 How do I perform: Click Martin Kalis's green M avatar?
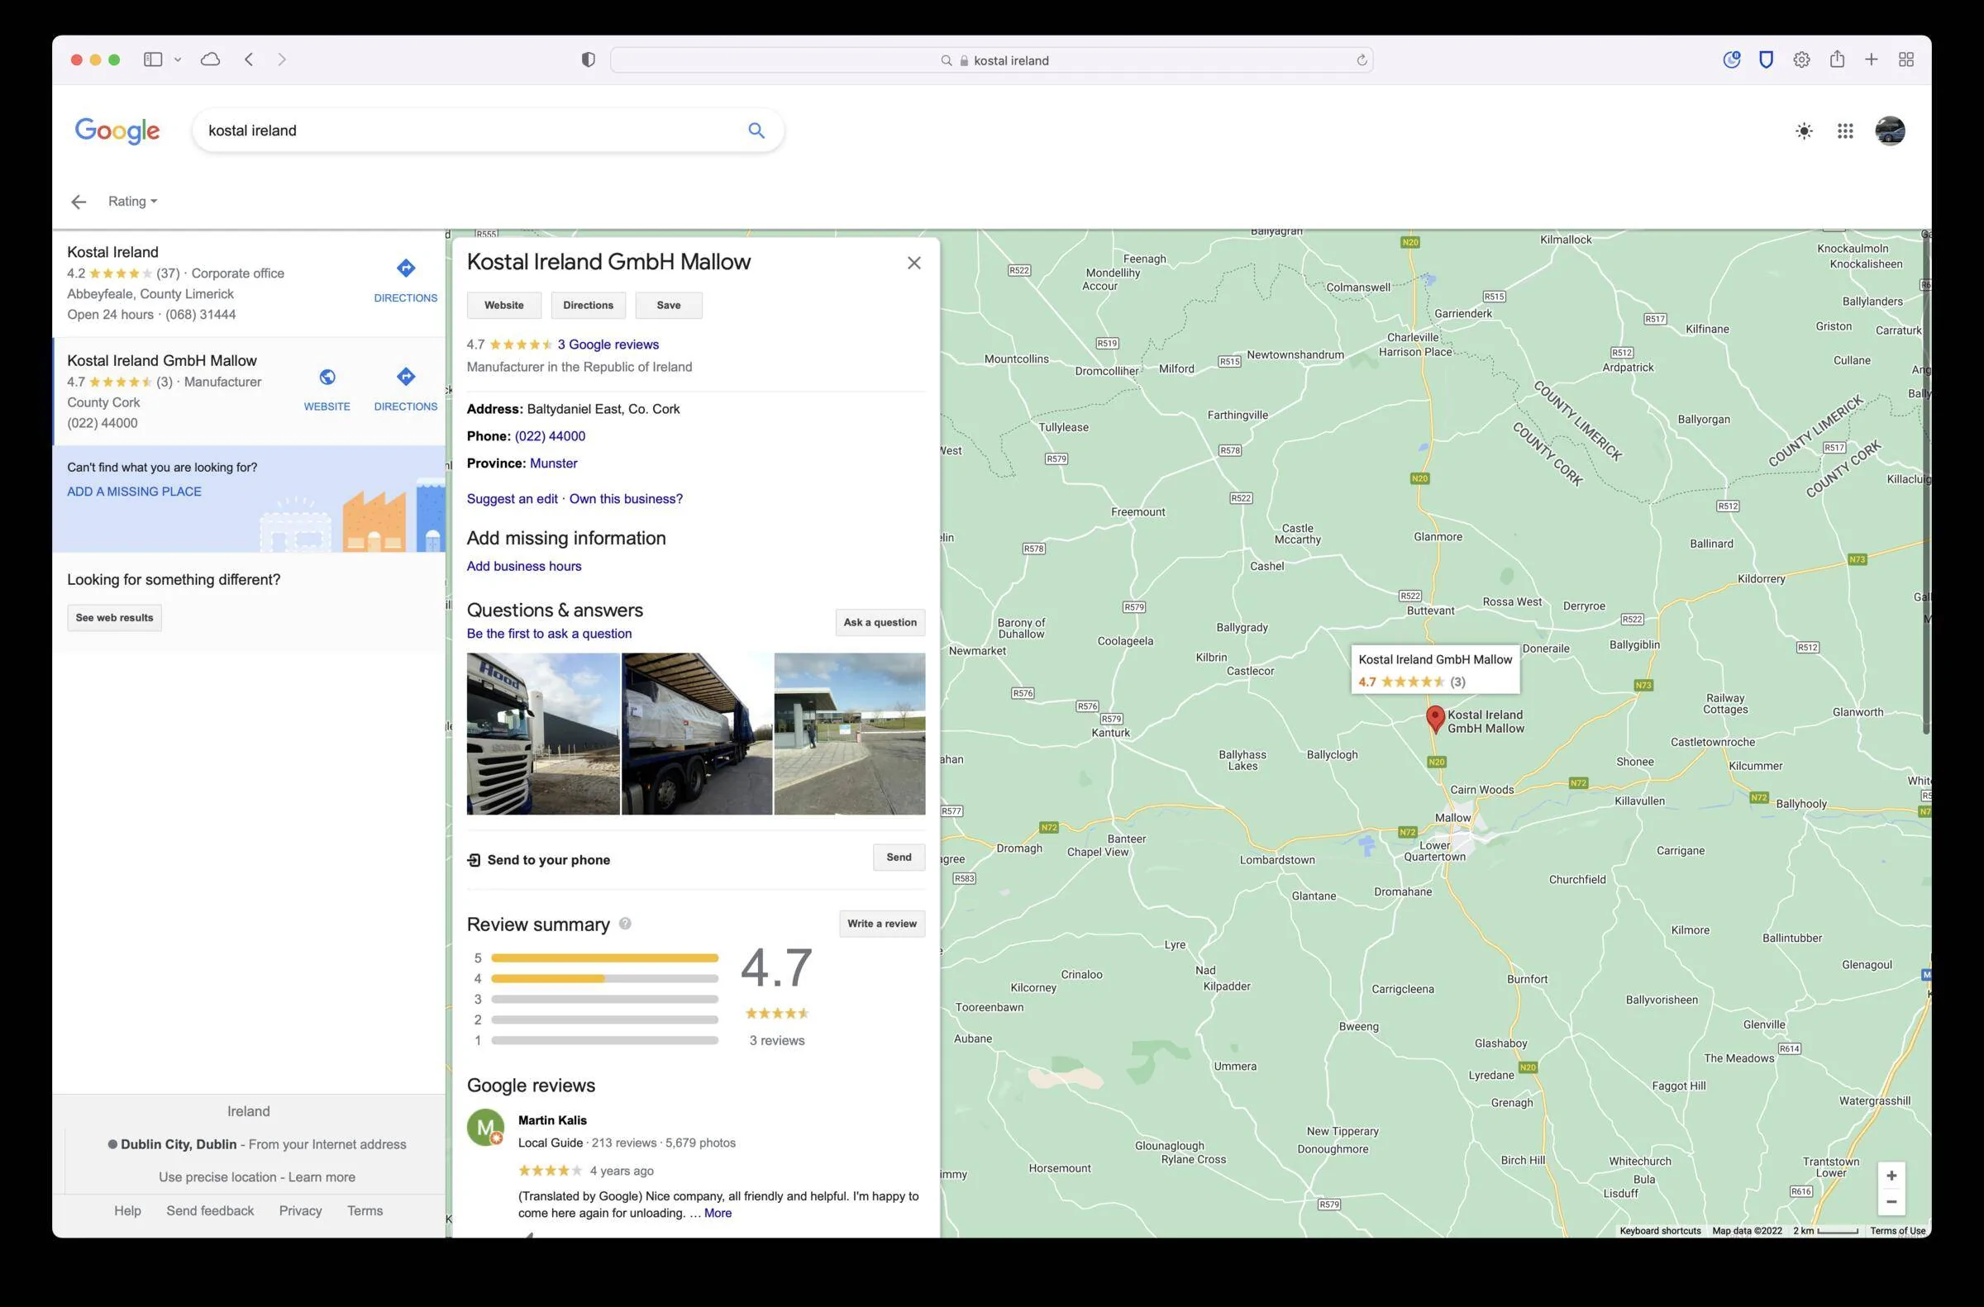coord(485,1127)
